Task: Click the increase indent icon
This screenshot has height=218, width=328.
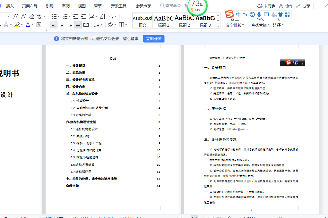Action: 84,16
